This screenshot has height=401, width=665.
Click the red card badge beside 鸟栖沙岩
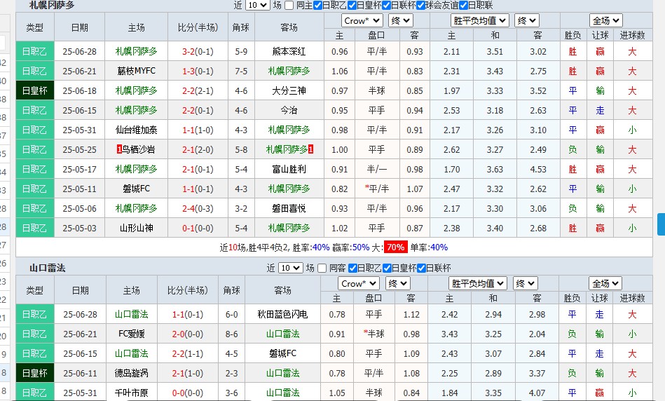click(x=119, y=149)
